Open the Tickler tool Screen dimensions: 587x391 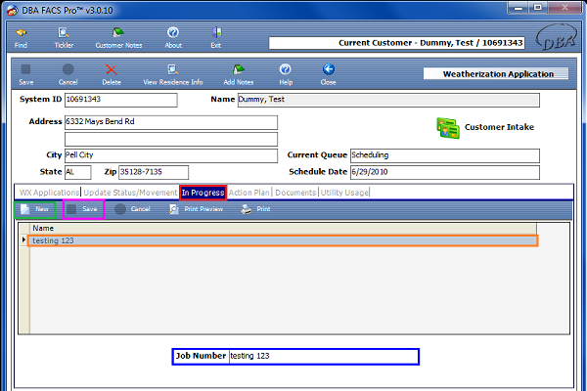pos(64,38)
